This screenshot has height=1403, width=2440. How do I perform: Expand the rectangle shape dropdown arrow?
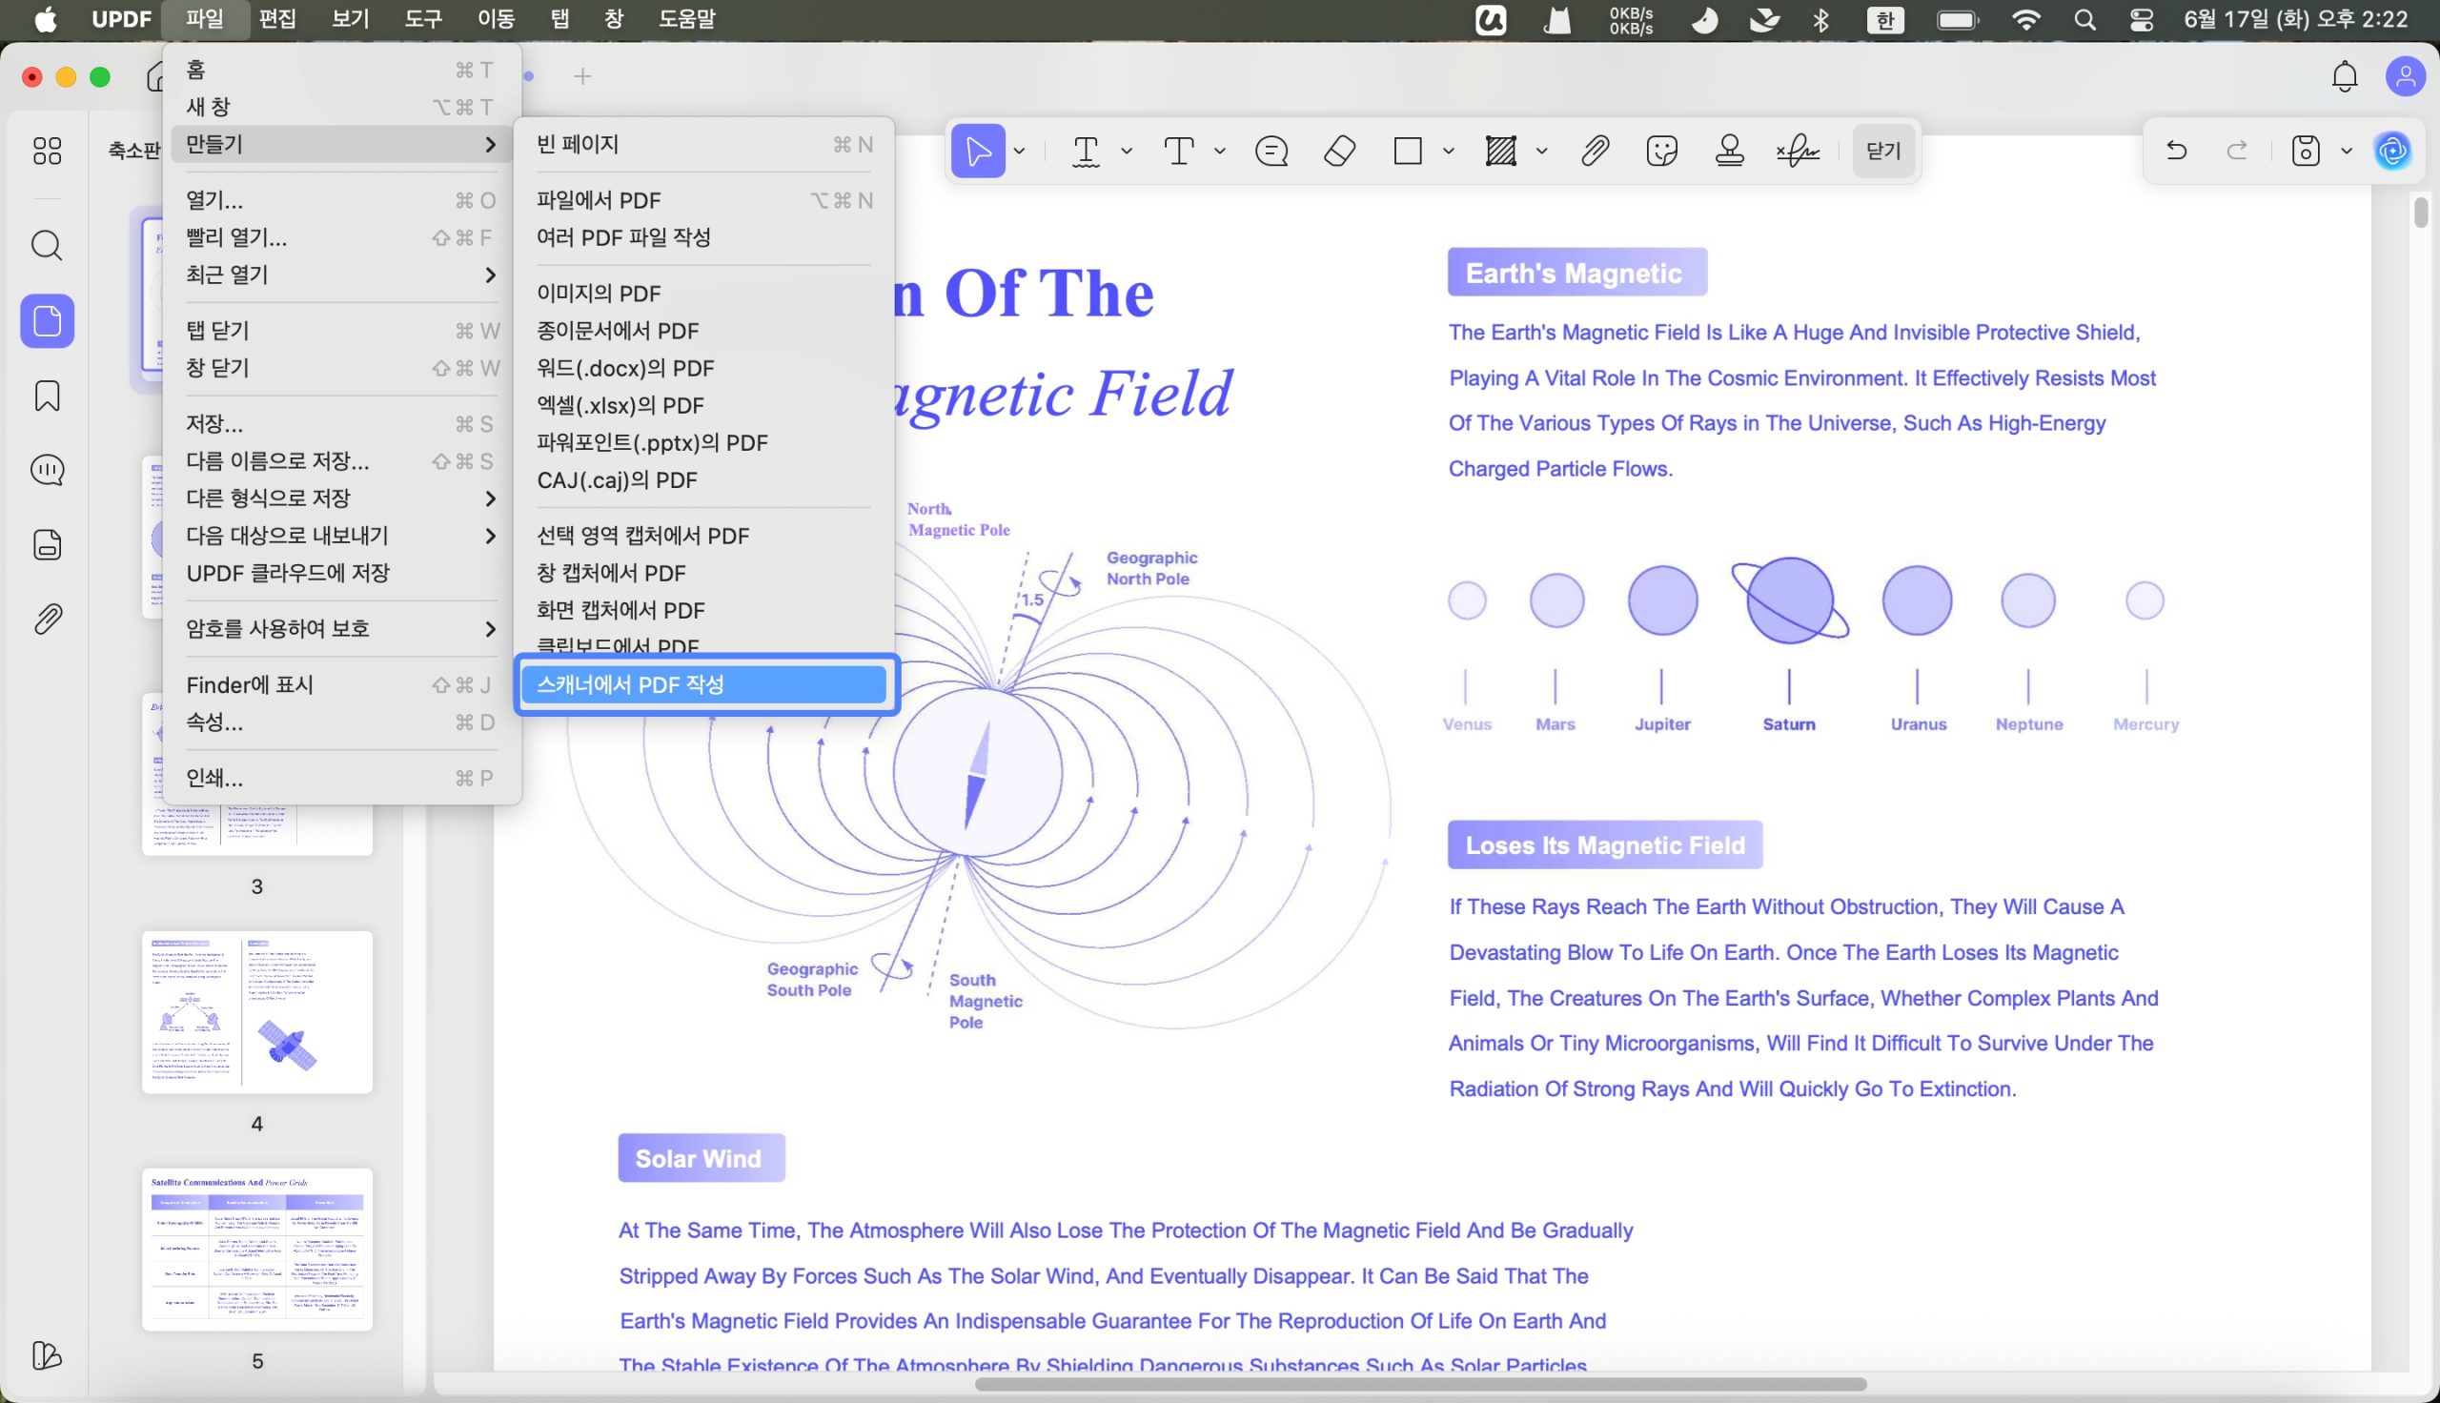click(x=1448, y=152)
